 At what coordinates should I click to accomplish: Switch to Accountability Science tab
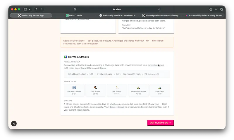tap(204, 15)
